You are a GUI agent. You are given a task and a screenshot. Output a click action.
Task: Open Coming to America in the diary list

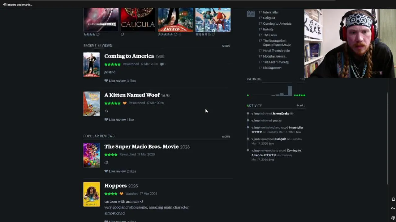click(277, 23)
